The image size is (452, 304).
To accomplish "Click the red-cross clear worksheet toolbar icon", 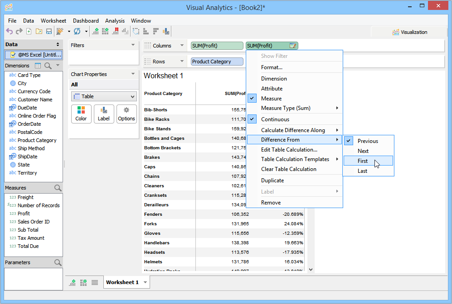I will pyautogui.click(x=115, y=31).
